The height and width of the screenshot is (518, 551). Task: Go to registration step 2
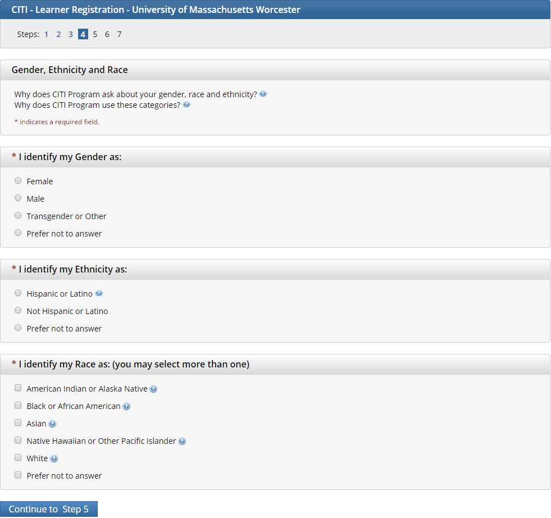coord(58,34)
